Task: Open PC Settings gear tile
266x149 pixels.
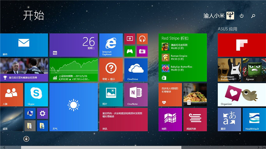Action: (42, 113)
